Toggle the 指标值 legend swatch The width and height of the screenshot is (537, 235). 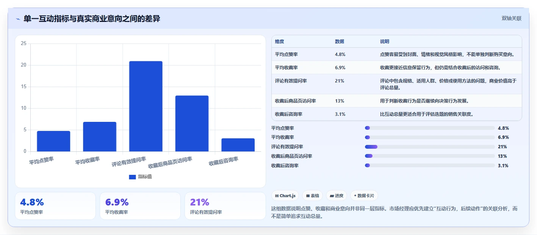coord(132,177)
